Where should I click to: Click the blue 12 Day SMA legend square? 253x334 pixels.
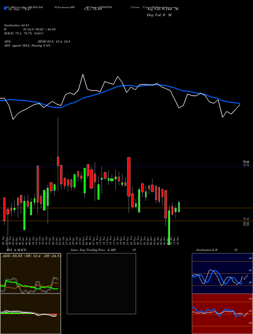click(5, 8)
